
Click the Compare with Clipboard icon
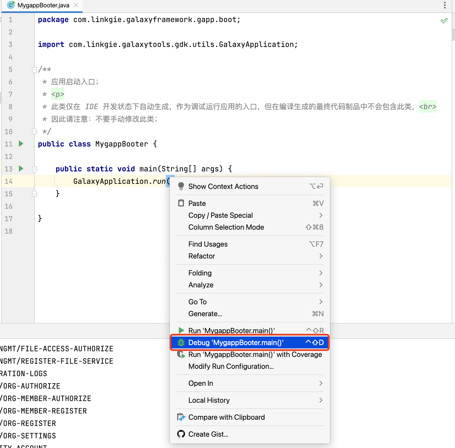[181, 417]
